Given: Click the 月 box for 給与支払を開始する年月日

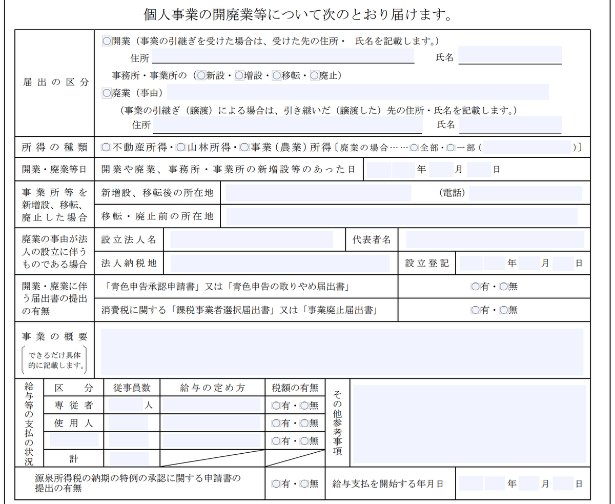Looking at the screenshot, I should (529, 483).
